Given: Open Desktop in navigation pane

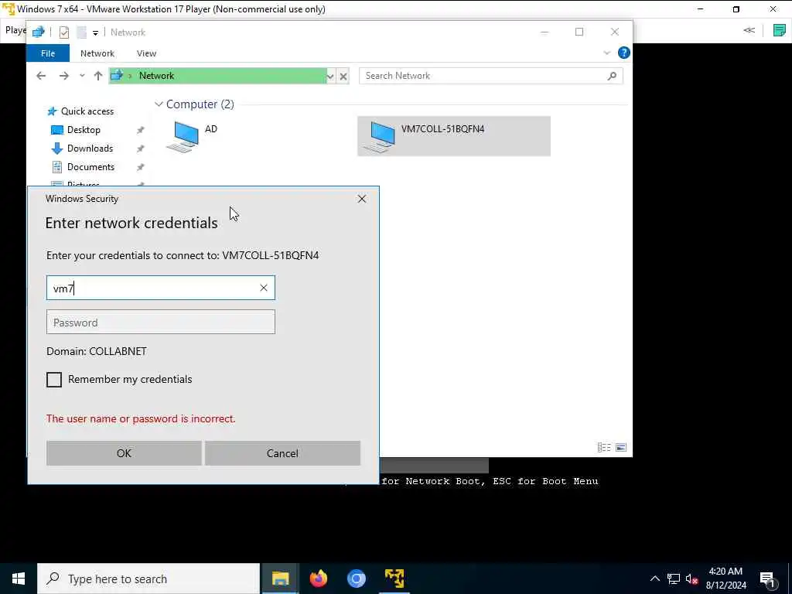Looking at the screenshot, I should [x=84, y=130].
